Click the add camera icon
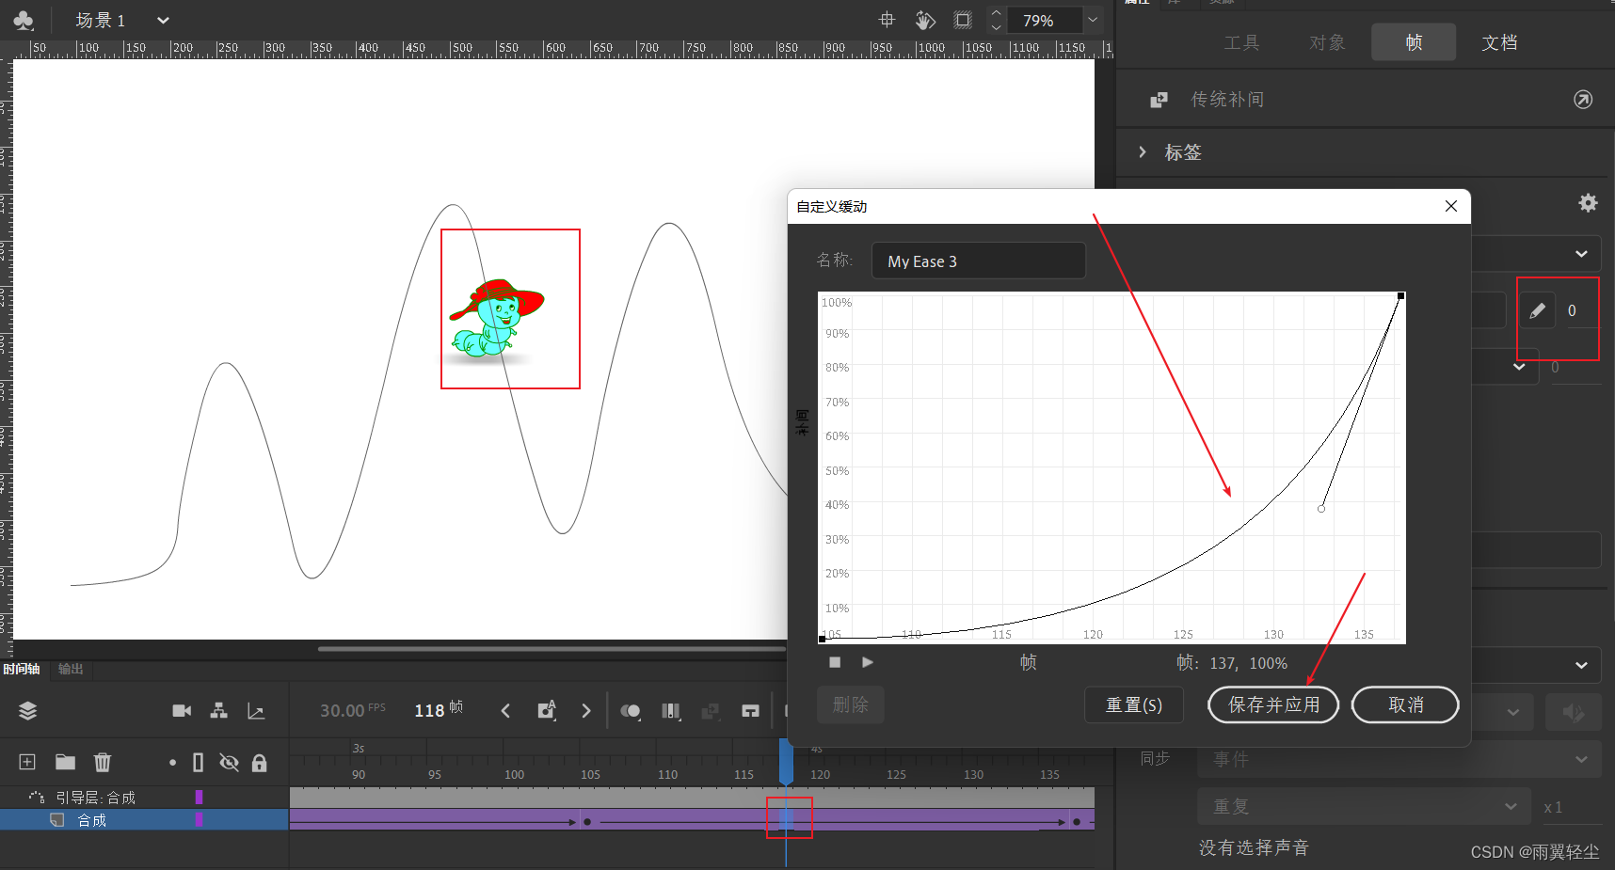Viewport: 1615px width, 870px height. [x=182, y=711]
